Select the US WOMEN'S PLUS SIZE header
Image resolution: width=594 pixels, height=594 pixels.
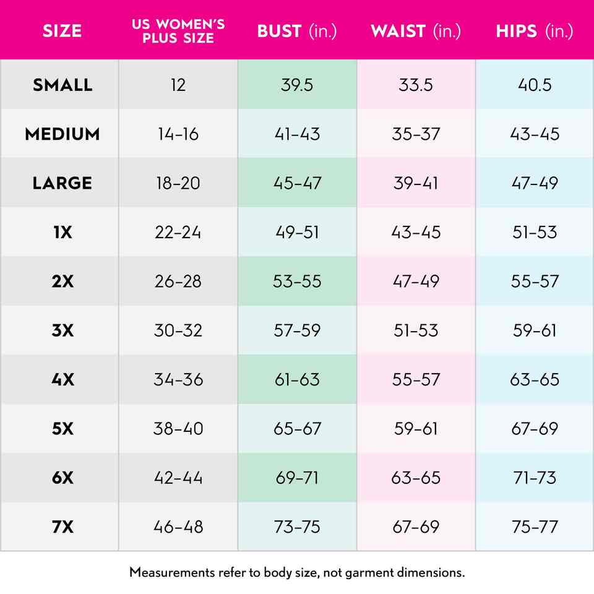pos(178,32)
